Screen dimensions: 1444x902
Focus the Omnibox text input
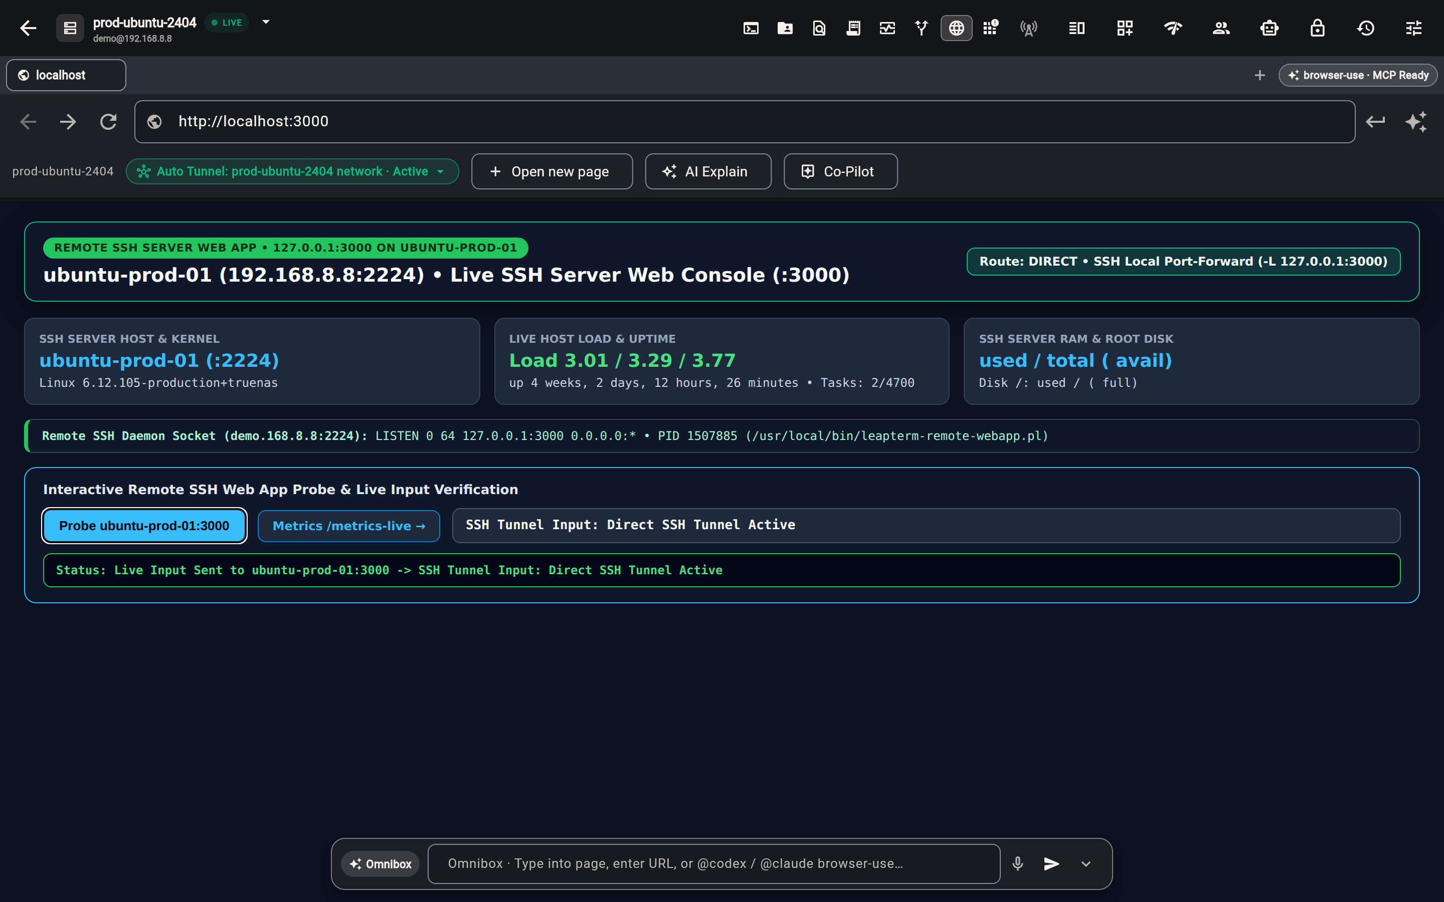pyautogui.click(x=713, y=863)
